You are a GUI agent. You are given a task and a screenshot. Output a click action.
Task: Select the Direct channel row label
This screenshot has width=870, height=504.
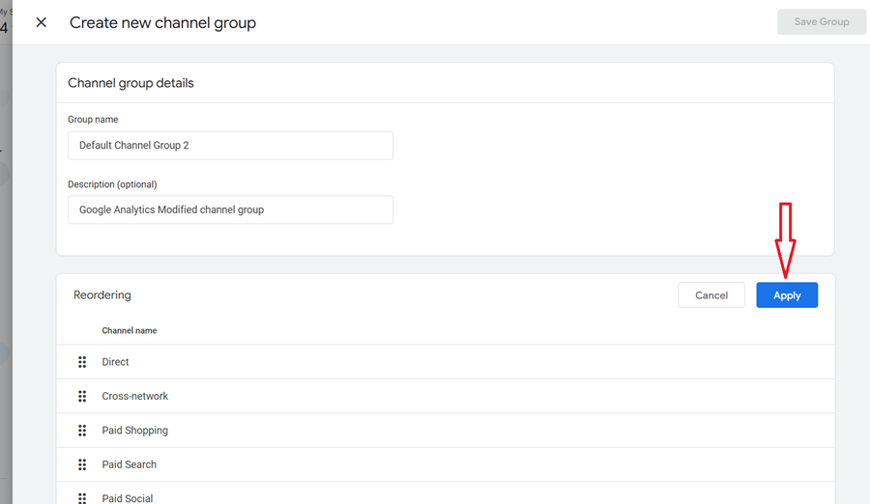tap(115, 362)
